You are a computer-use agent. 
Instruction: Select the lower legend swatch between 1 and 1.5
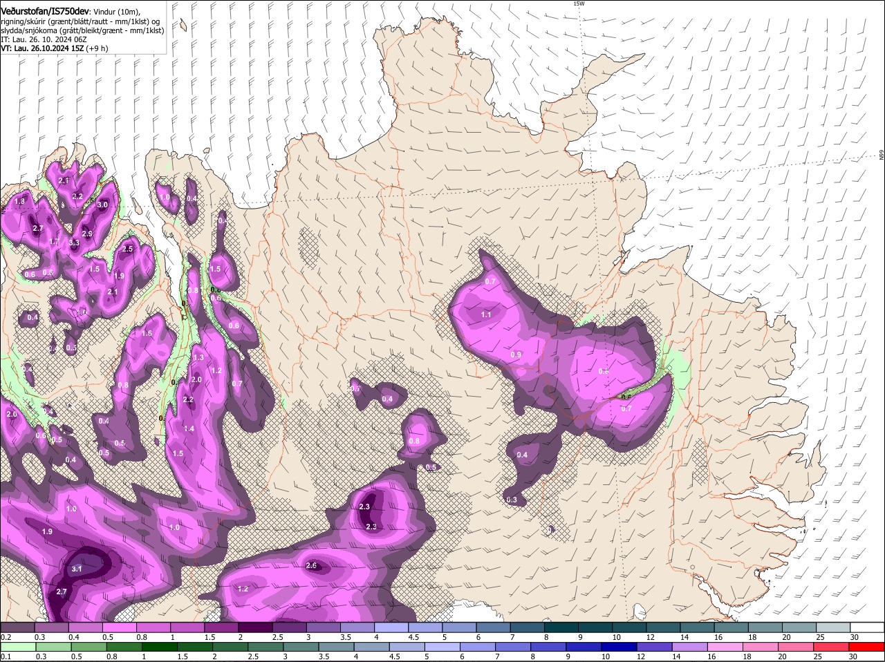pyautogui.click(x=159, y=647)
